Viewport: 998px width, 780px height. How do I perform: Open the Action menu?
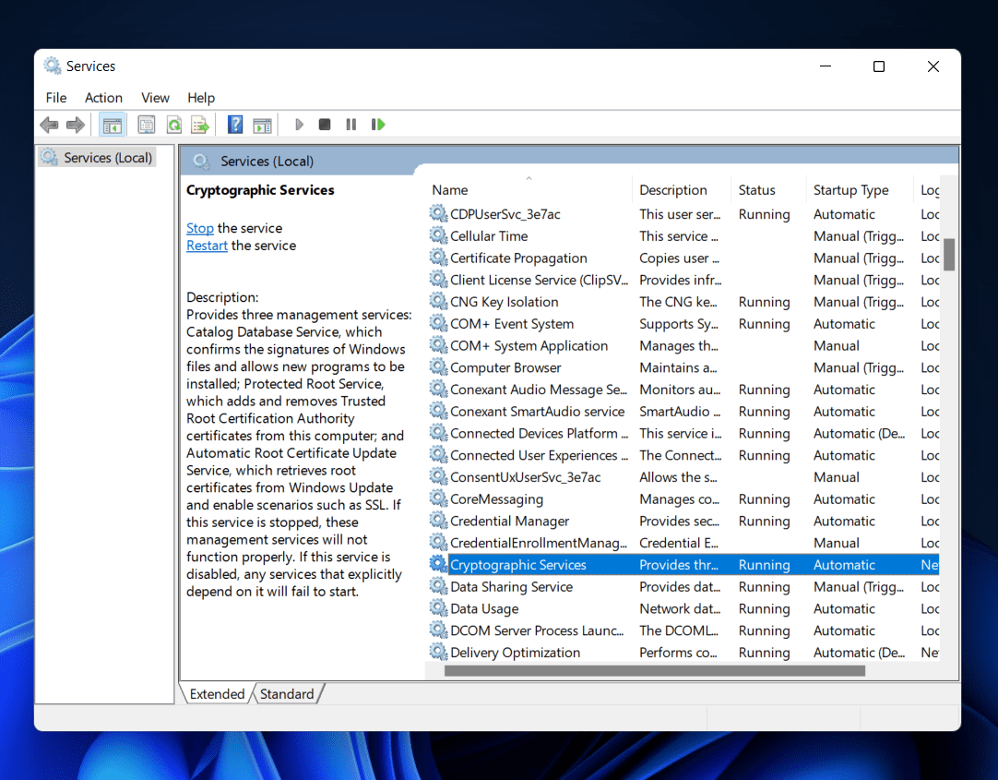(x=103, y=98)
